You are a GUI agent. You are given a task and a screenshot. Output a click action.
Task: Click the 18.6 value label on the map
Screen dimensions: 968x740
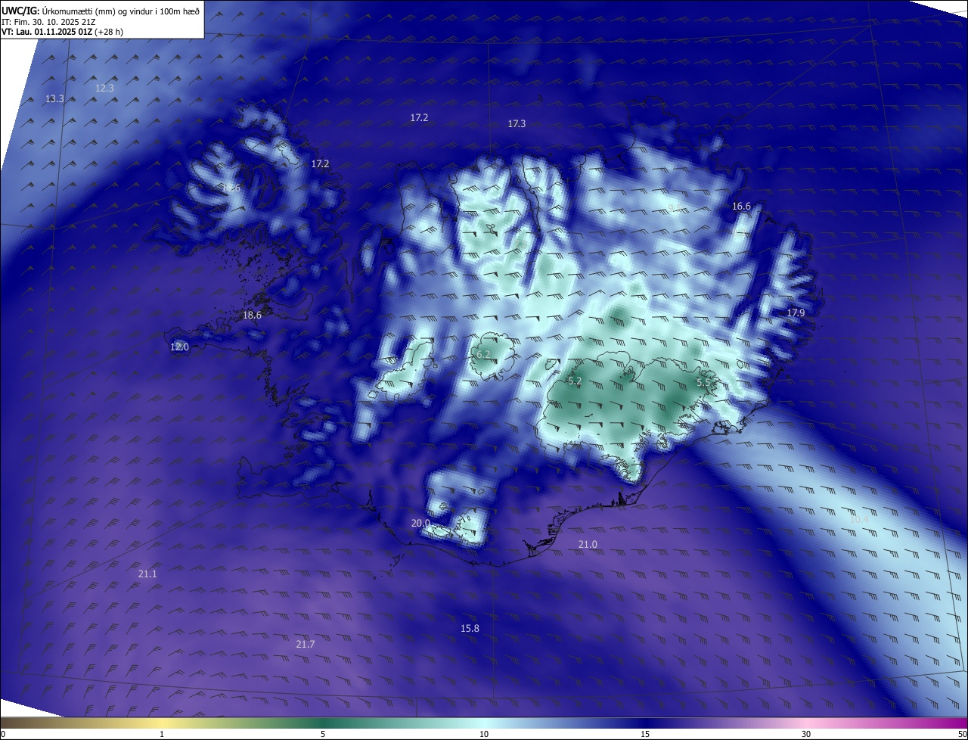(252, 315)
